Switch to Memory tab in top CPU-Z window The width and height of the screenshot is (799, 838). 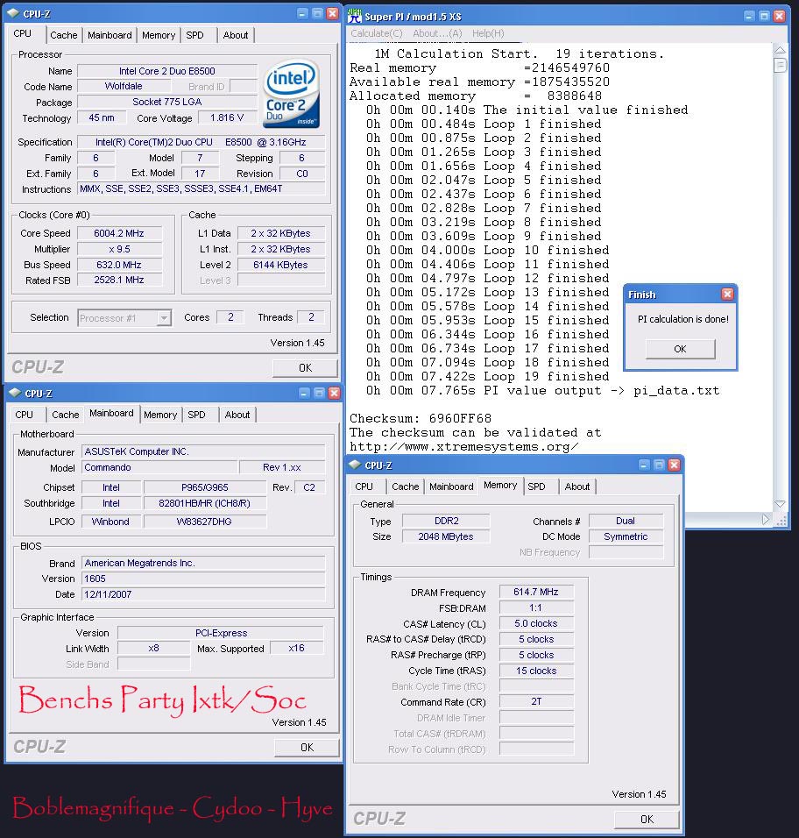[158, 35]
